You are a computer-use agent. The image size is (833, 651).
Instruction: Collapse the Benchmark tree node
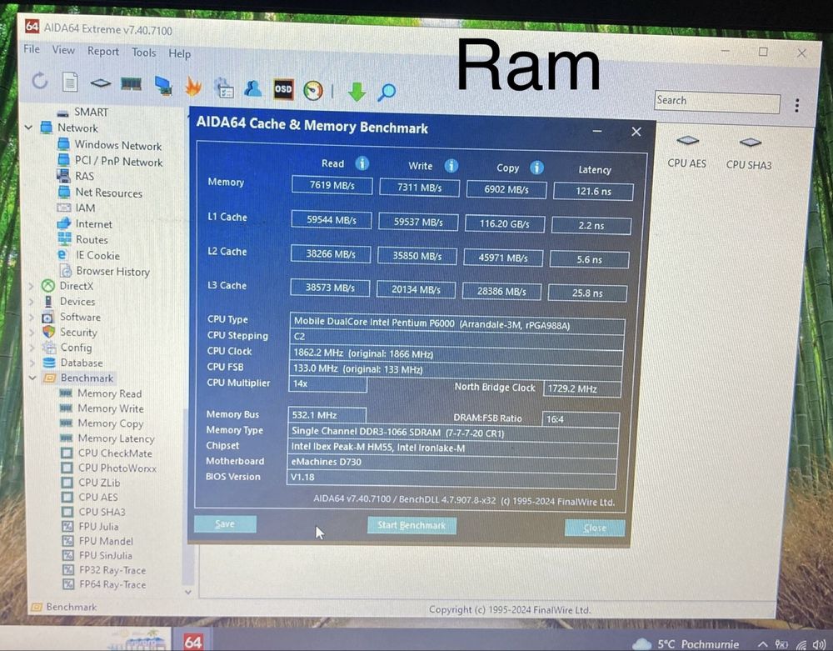[32, 378]
